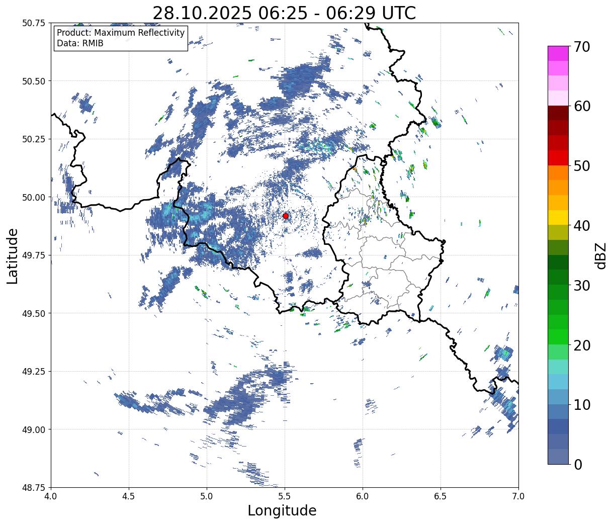The image size is (613, 523).
Task: Click the magenta swatch at the colorbar top
Action: click(558, 53)
